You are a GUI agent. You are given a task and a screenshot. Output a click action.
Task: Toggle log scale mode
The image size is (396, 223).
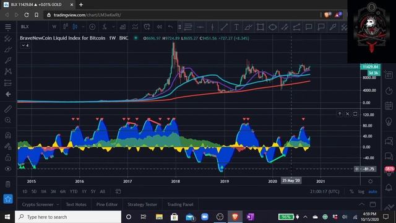361,191
